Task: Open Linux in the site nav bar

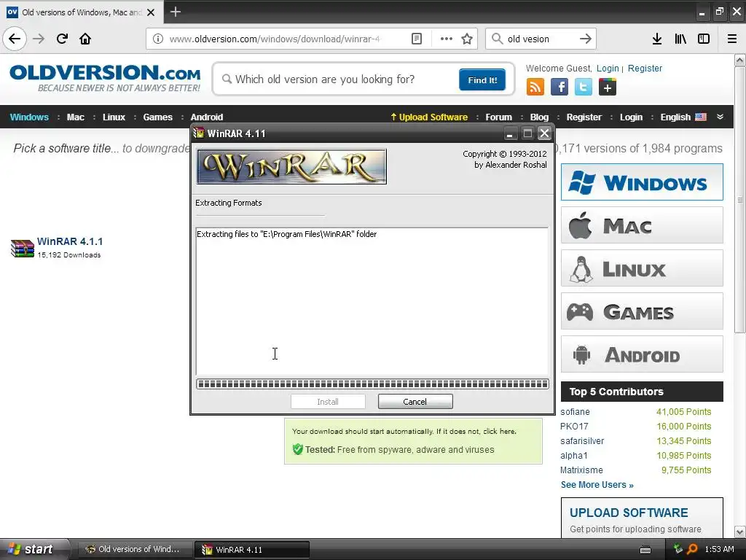Action: point(114,117)
